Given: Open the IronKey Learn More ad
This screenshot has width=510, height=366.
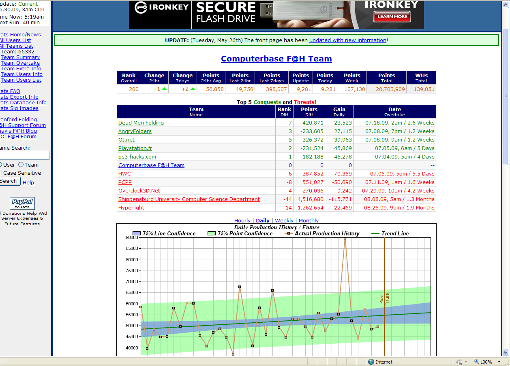Looking at the screenshot, I should coord(392,17).
